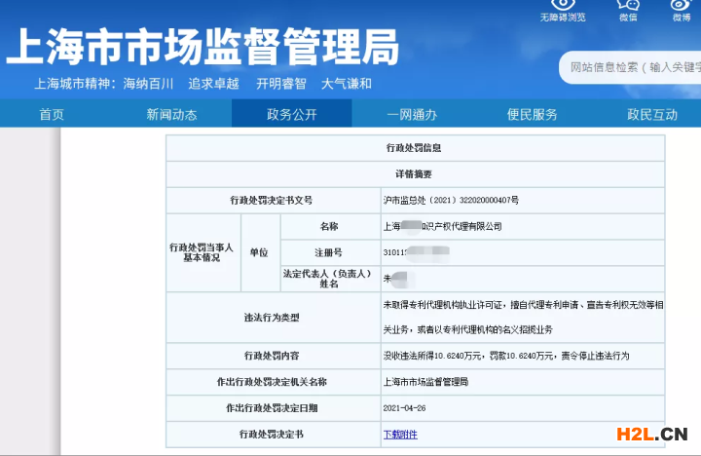Click the 作出行政处罚决定日期 label cell
Viewport: 701px width, 456px height.
[x=274, y=408]
